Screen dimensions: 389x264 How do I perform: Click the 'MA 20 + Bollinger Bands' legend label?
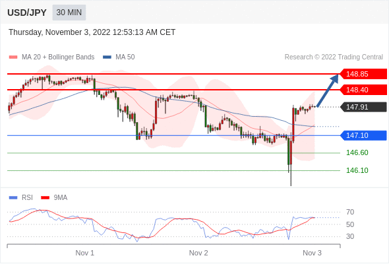(x=58, y=57)
